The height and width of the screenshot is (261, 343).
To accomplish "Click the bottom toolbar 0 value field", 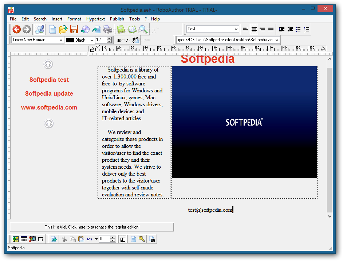I will [105, 239].
